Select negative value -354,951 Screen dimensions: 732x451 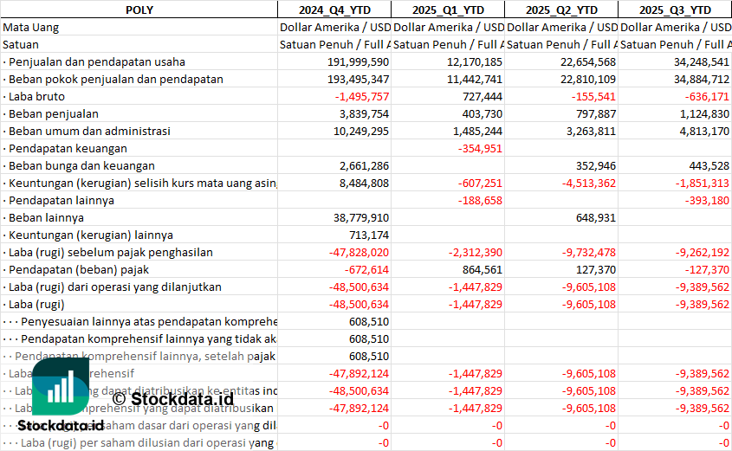[x=480, y=148]
